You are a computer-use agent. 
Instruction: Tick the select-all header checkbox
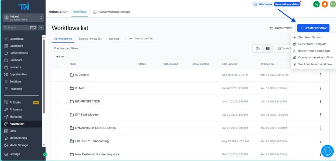(x=58, y=64)
